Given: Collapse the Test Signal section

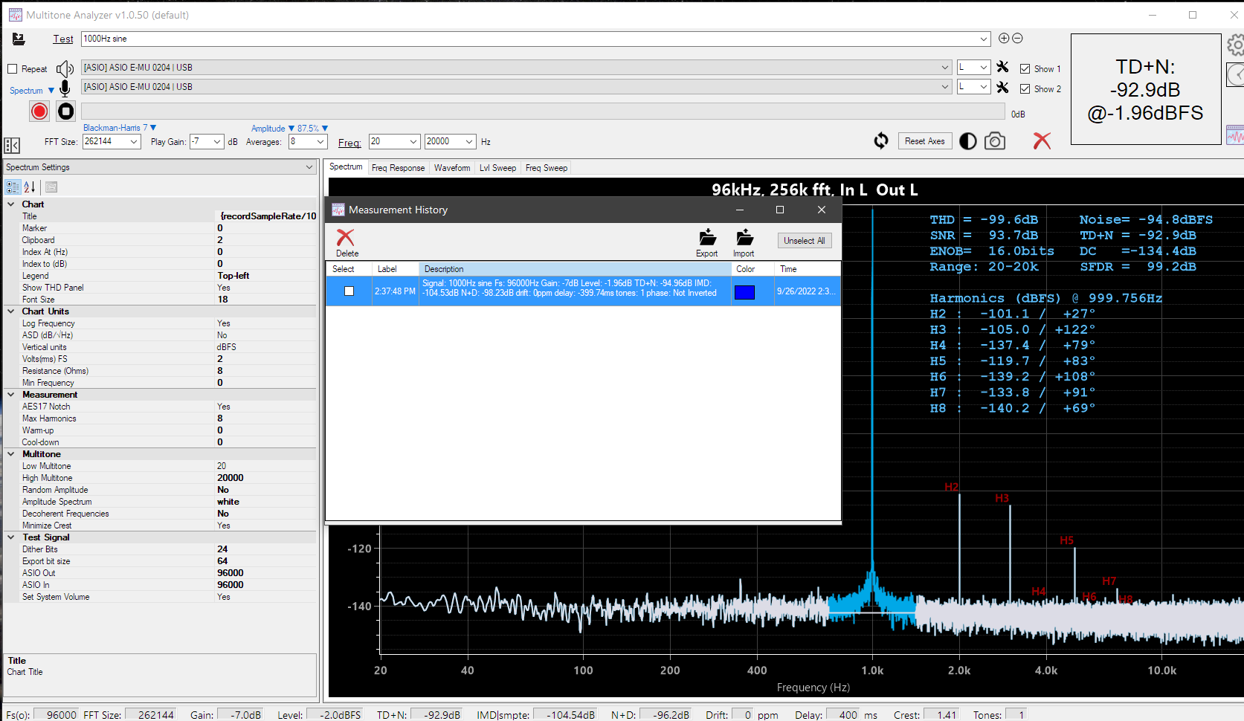Looking at the screenshot, I should (x=10, y=537).
